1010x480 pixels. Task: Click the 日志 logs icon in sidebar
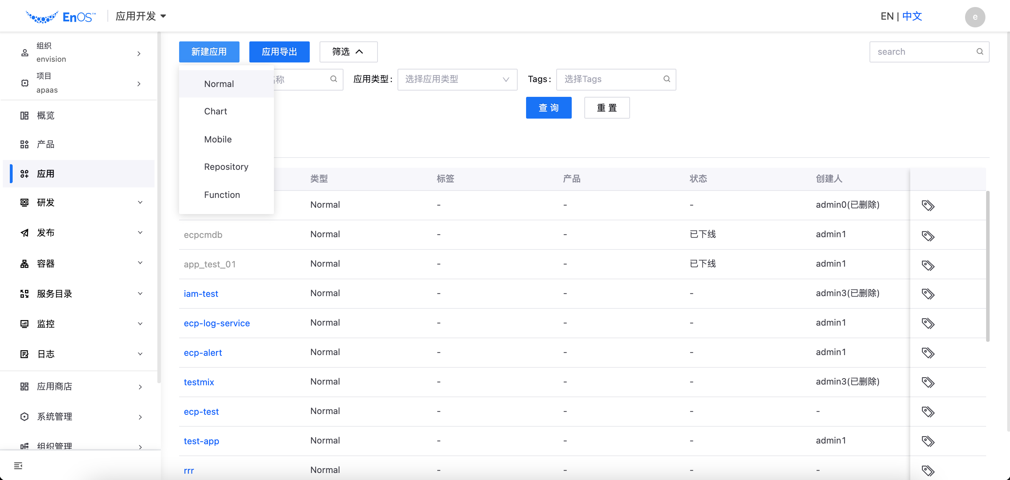[x=24, y=354]
